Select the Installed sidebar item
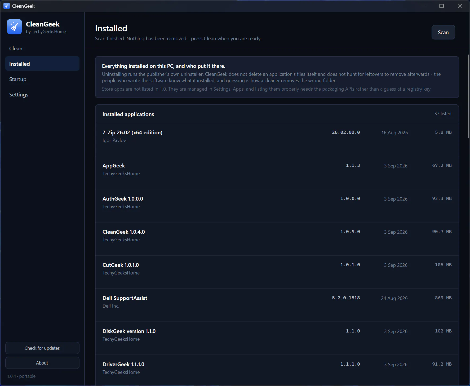 (42, 64)
